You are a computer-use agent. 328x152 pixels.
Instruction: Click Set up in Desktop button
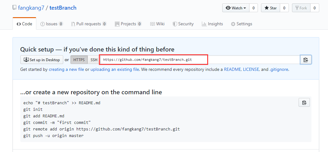pos(42,60)
